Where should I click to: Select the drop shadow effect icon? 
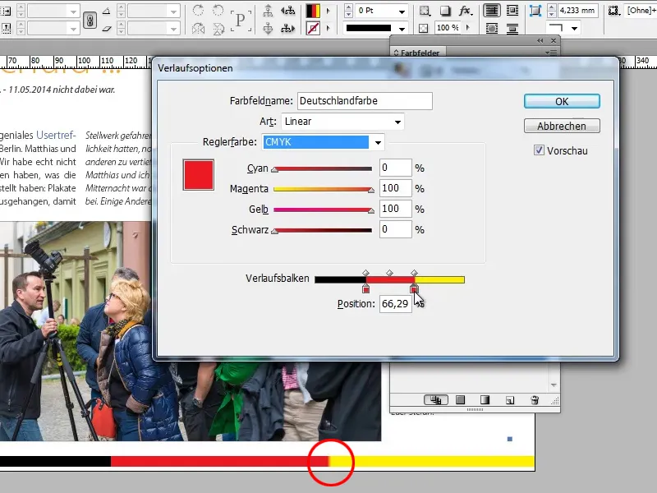click(445, 10)
